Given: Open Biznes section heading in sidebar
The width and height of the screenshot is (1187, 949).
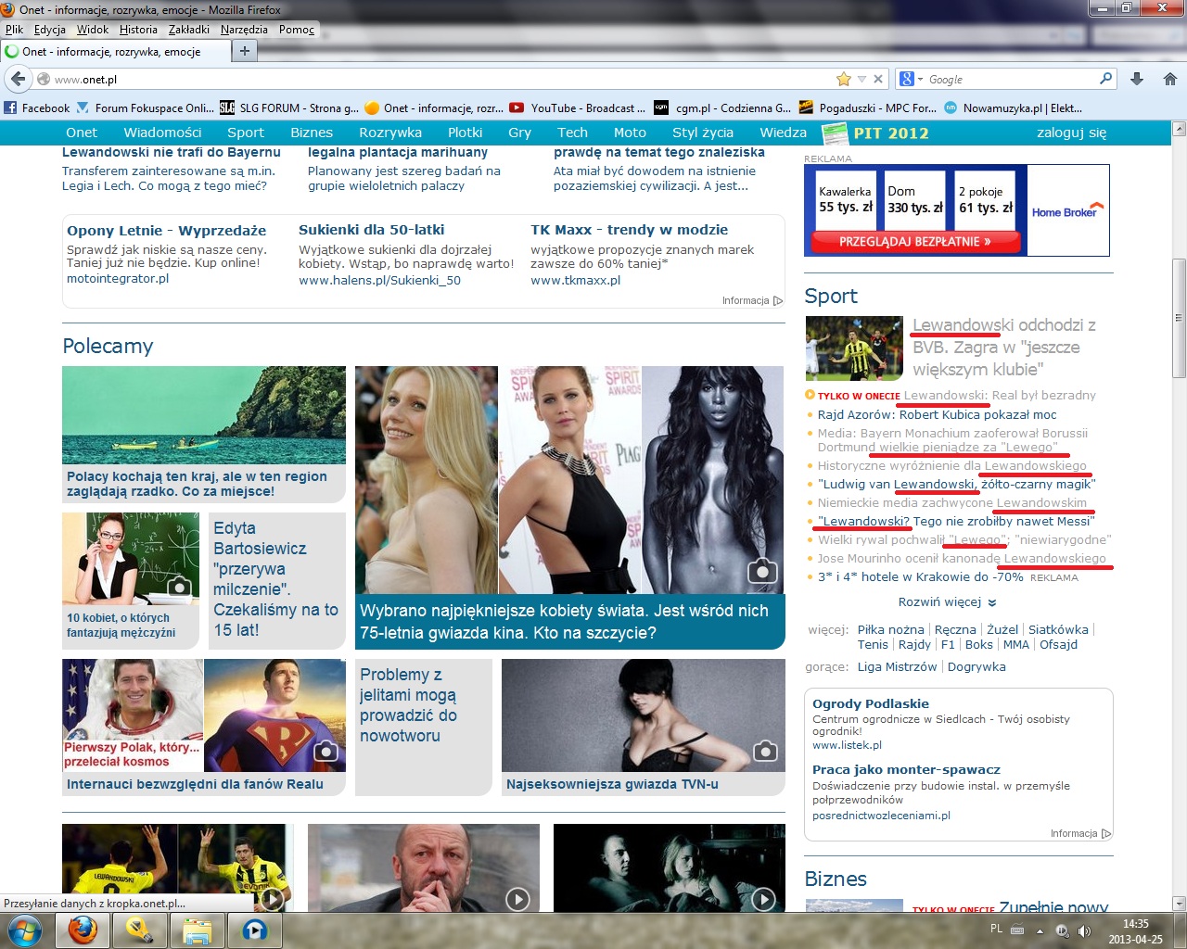Looking at the screenshot, I should (x=836, y=879).
